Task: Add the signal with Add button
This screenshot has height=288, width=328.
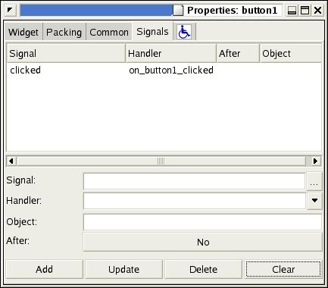Action: click(x=44, y=269)
